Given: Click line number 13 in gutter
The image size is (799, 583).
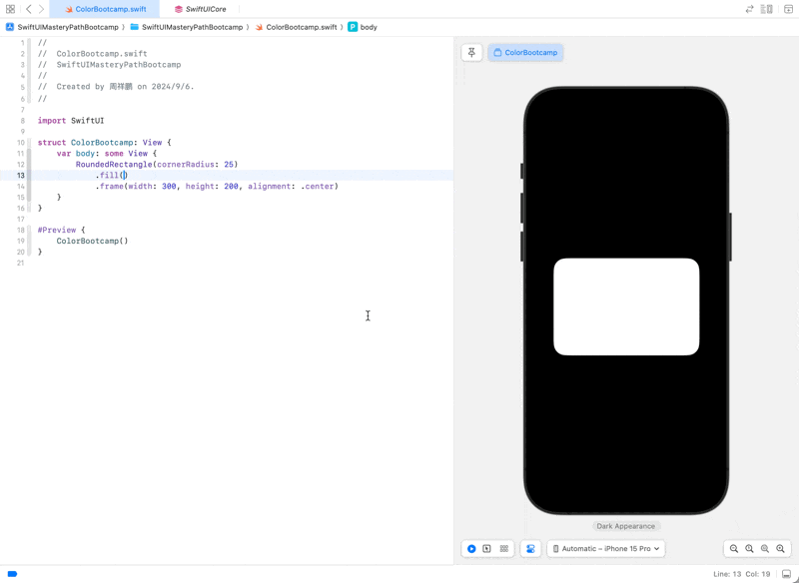Looking at the screenshot, I should [x=20, y=175].
